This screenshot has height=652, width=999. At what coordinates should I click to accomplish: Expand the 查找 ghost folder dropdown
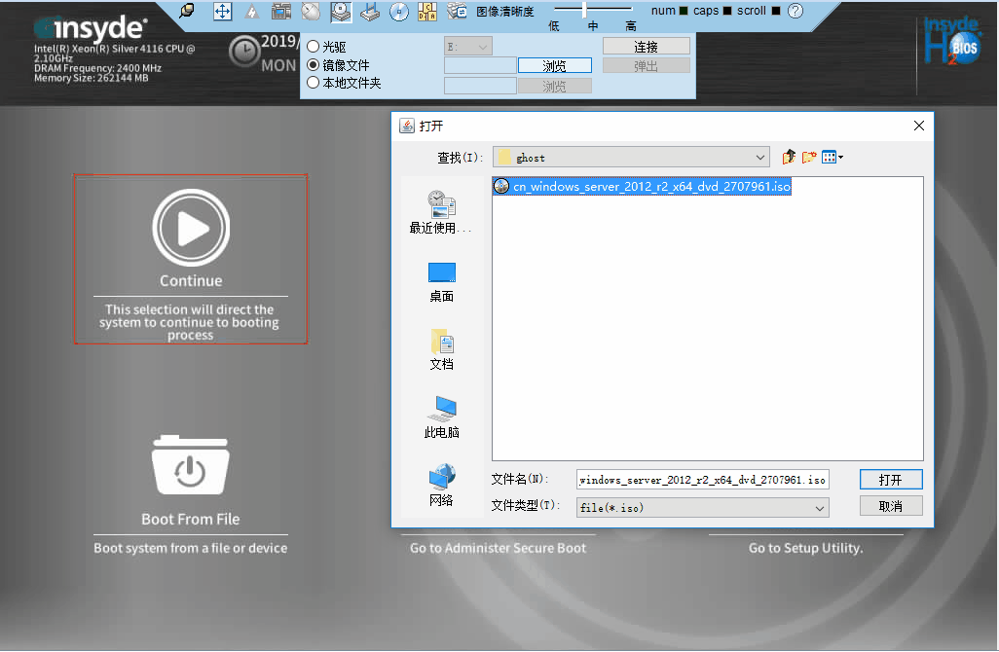[x=760, y=158]
